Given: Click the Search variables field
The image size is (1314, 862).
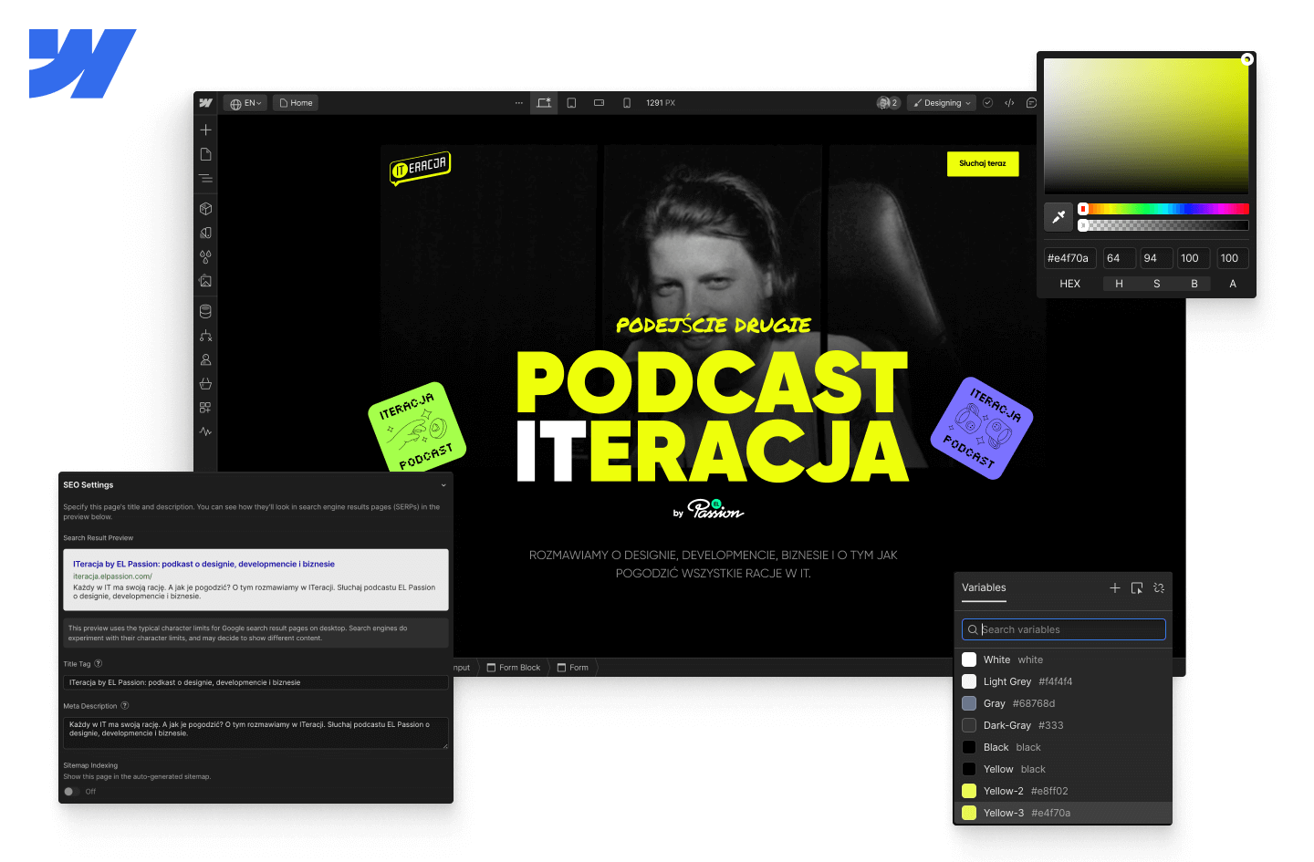Looking at the screenshot, I should tap(1064, 629).
